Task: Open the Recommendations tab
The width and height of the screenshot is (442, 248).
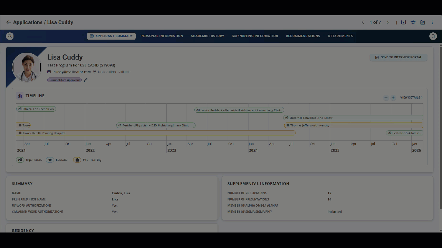Action: [x=303, y=36]
